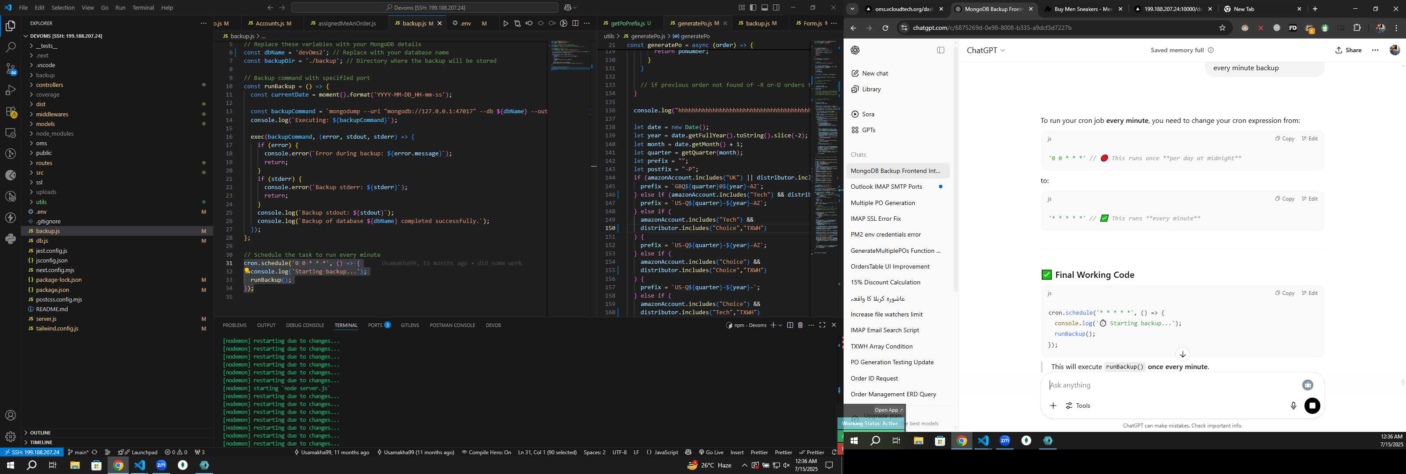Screen dimensions: 1406x474
Task: Open the Copilot icon in VS Code title bar
Action: [x=568, y=7]
